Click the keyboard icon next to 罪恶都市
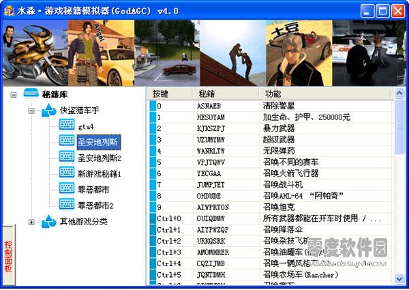Image resolution: width=409 pixels, height=290 pixels. point(67,188)
